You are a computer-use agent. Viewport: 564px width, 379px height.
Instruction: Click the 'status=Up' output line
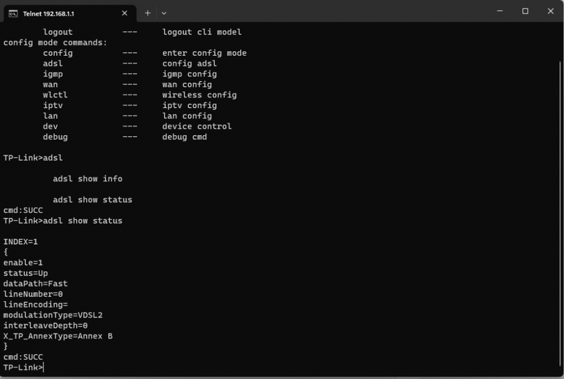pos(25,273)
